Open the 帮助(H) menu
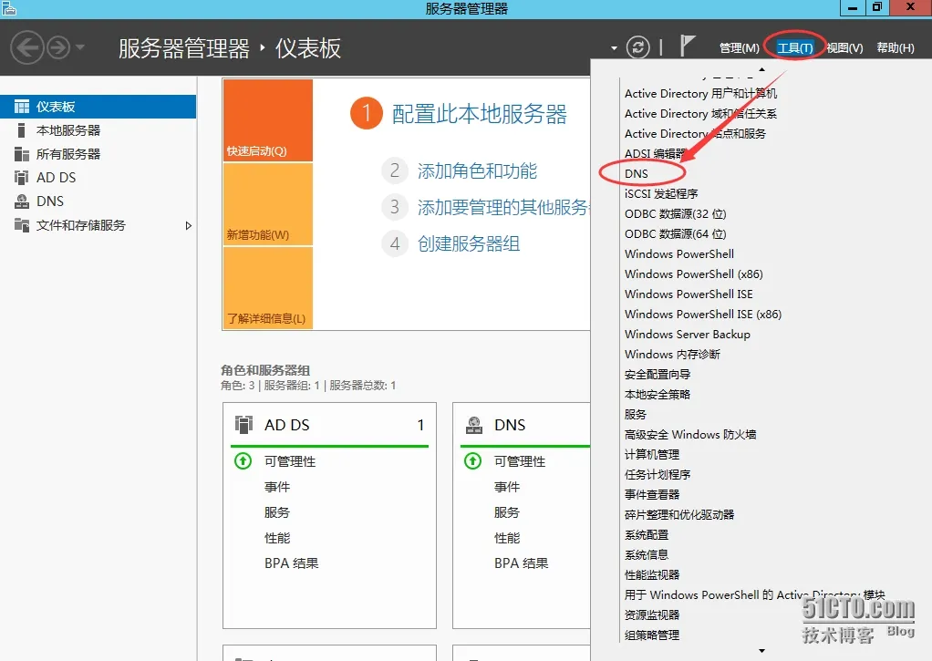Screen dimensions: 932x661 (x=896, y=47)
